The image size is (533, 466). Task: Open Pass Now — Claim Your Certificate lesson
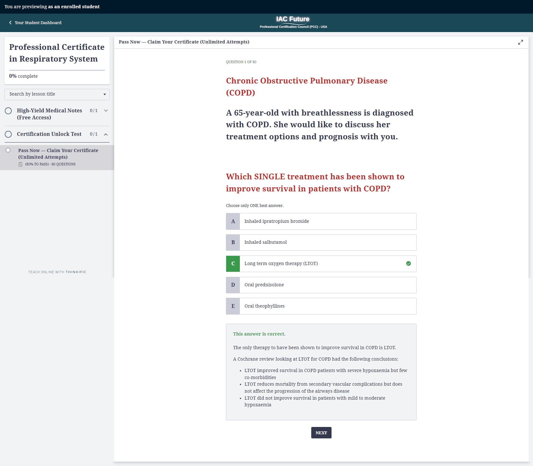[x=58, y=154]
